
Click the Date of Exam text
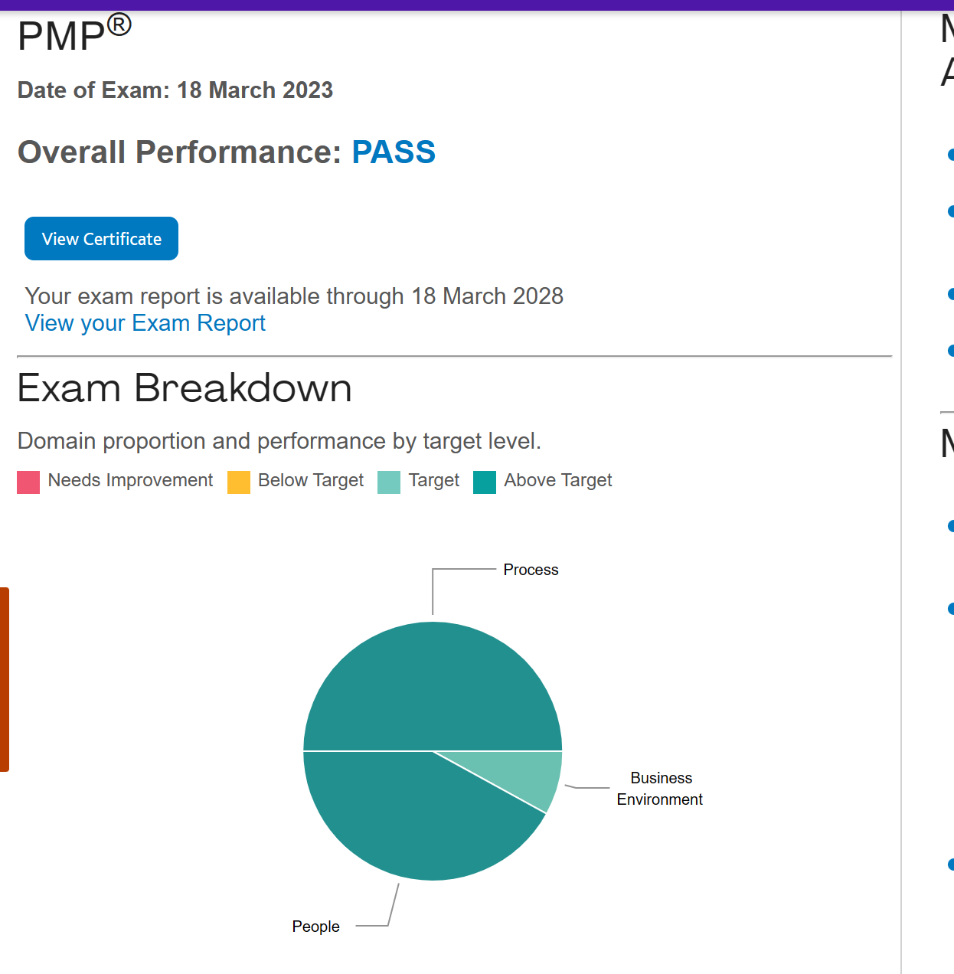pos(175,90)
